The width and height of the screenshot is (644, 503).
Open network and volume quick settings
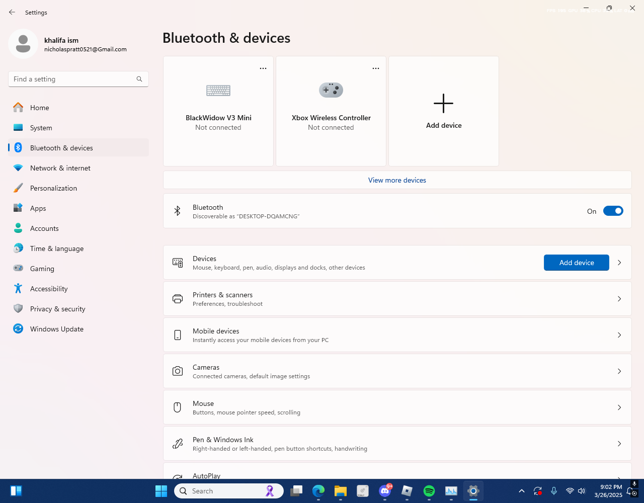click(x=576, y=491)
